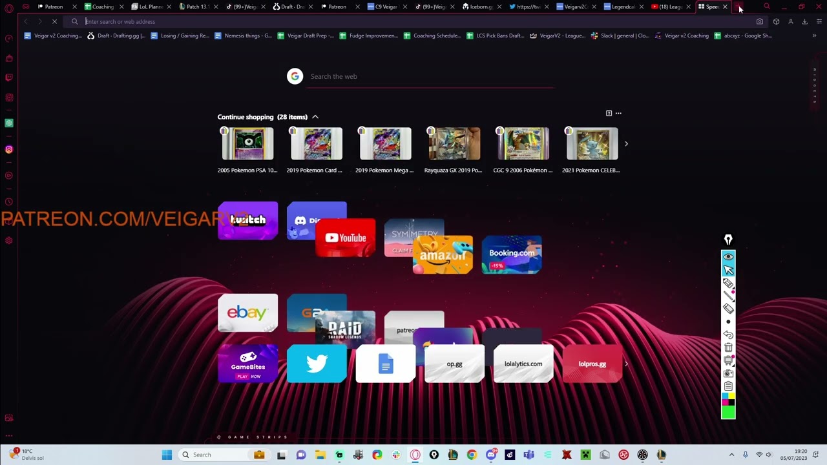Open the snapshot camera icon in address bar
Image resolution: width=827 pixels, height=465 pixels.
pos(760,21)
